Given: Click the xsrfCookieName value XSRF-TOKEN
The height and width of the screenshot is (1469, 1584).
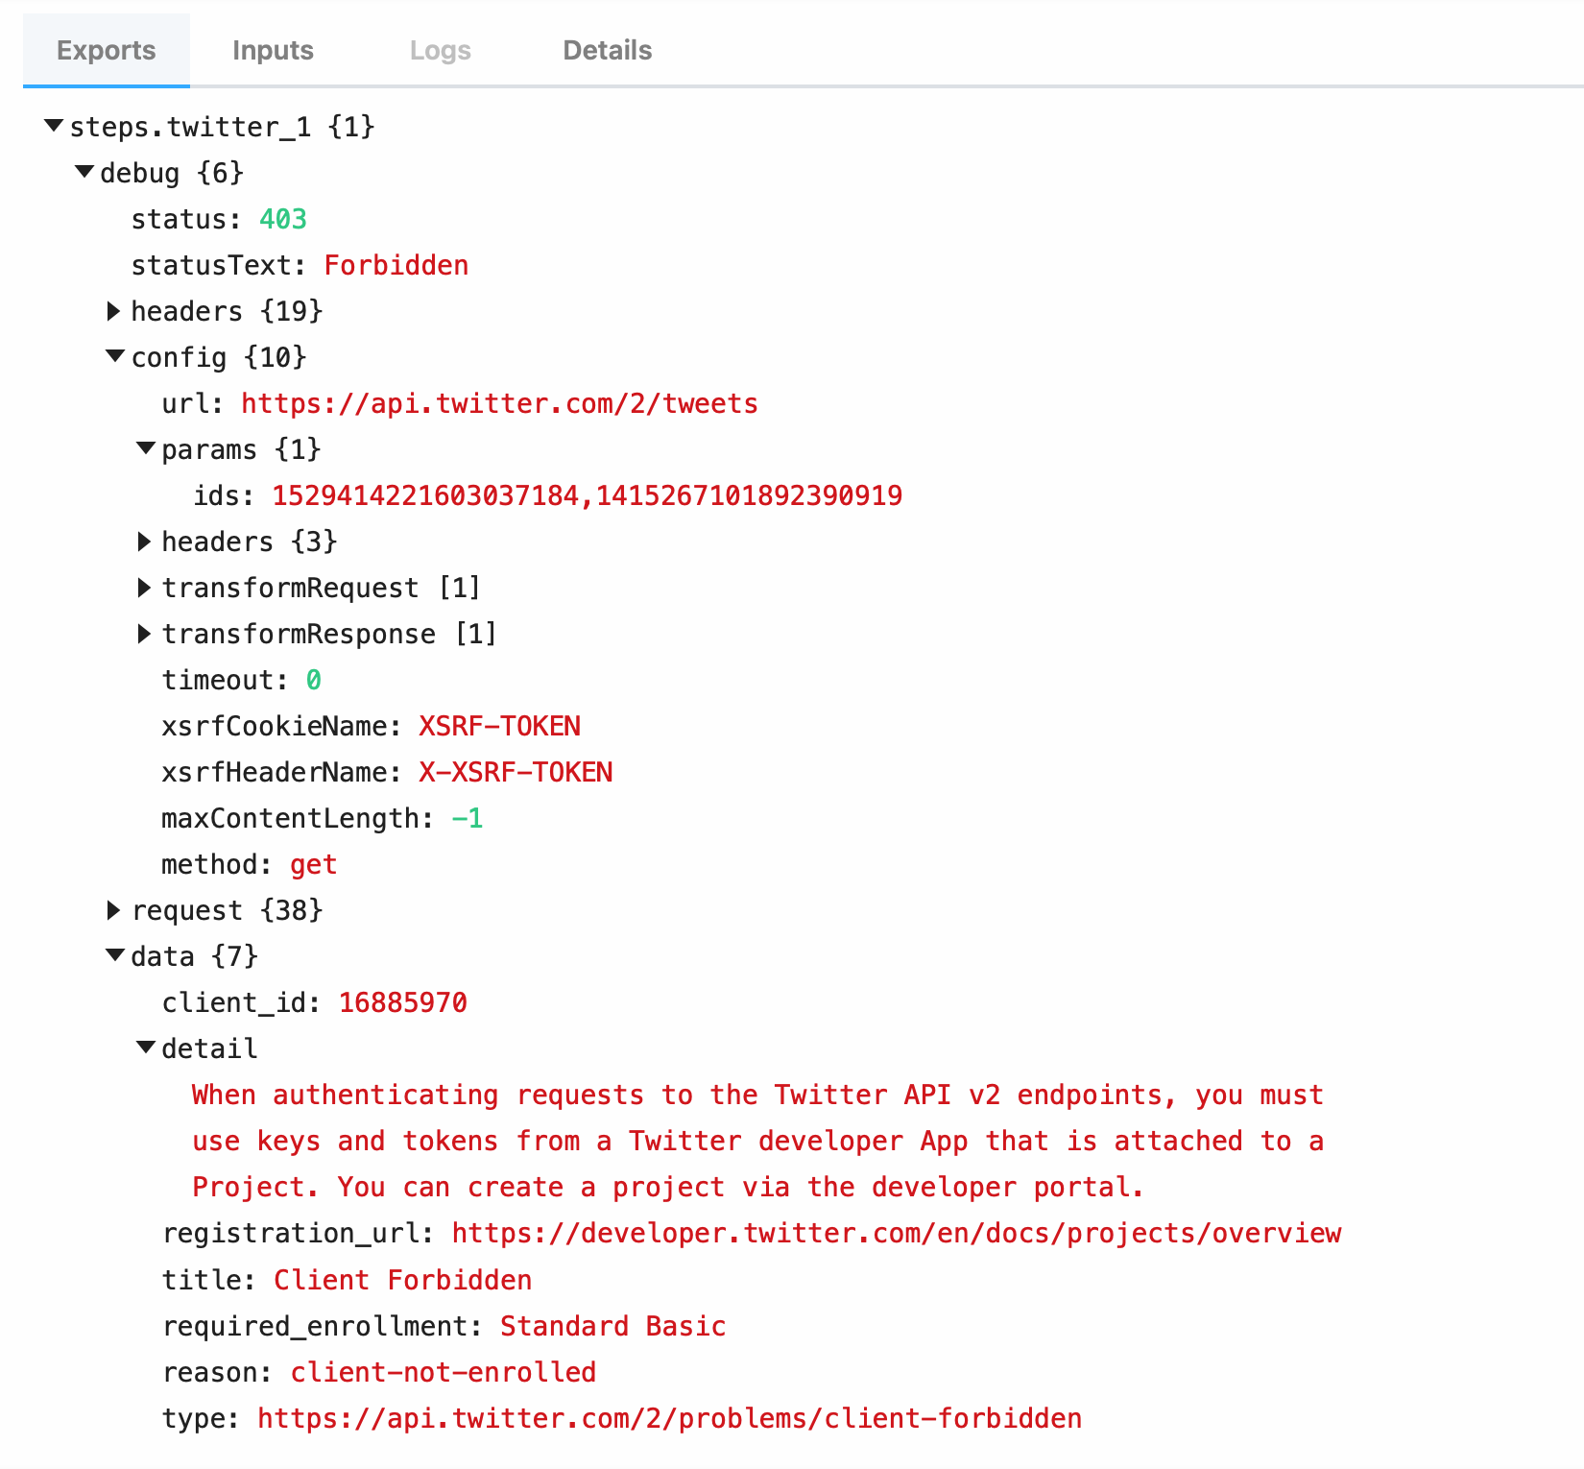Looking at the screenshot, I should 499,726.
